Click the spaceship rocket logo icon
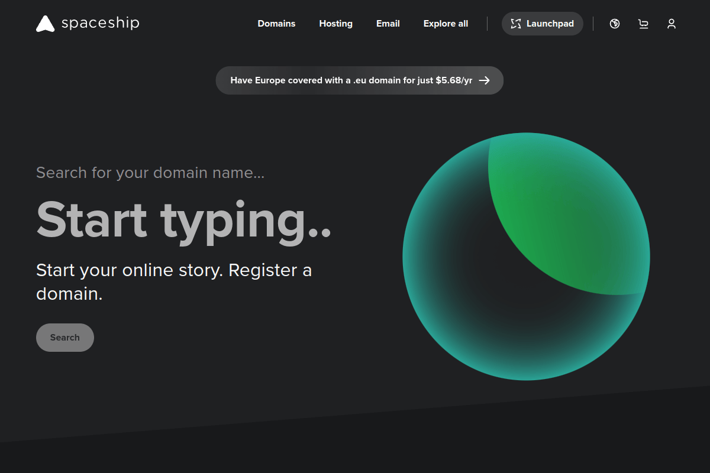 point(45,24)
